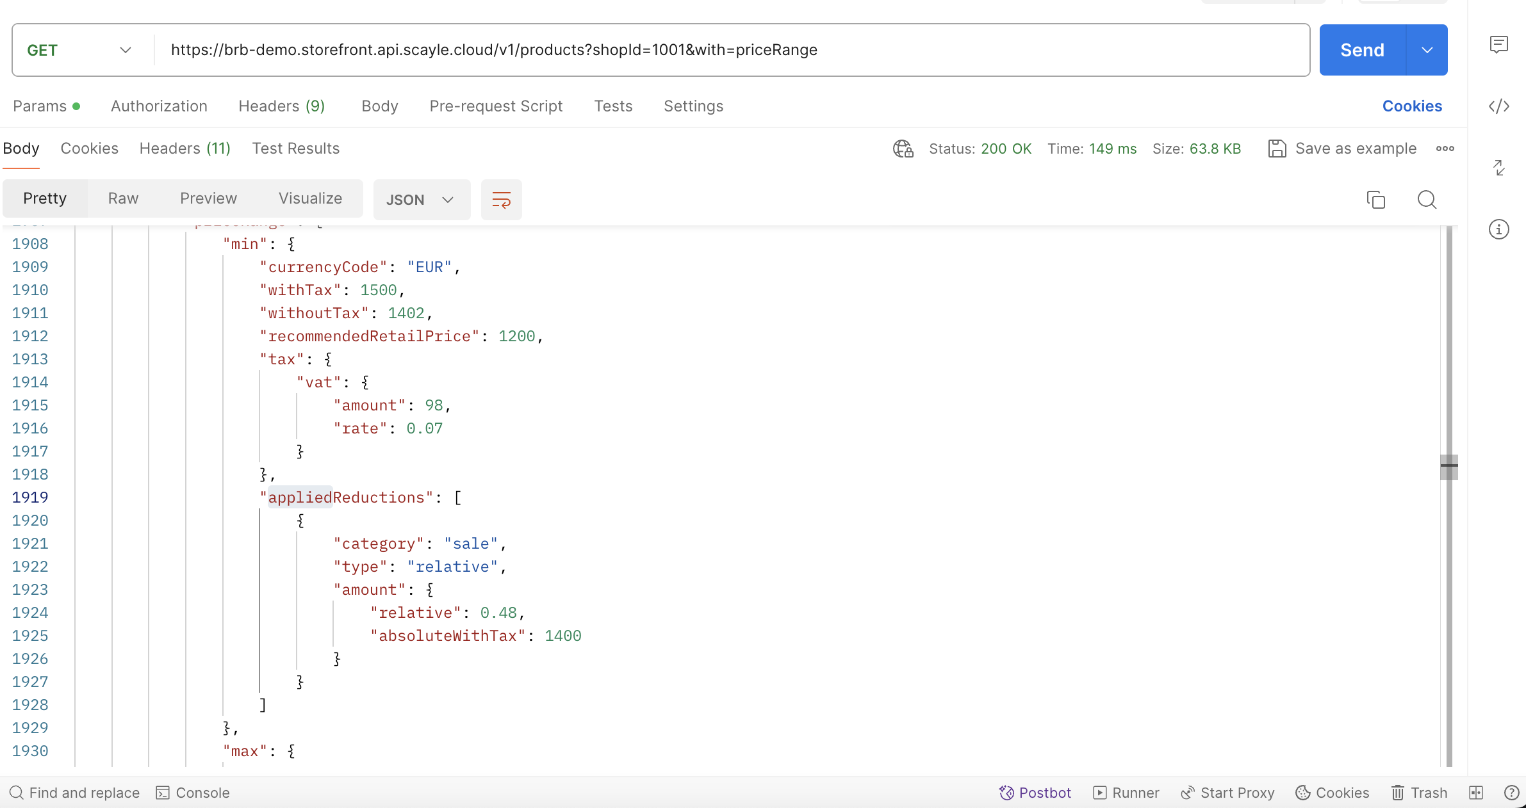Click the network globe lock icon
This screenshot has width=1526, height=808.
tap(903, 149)
